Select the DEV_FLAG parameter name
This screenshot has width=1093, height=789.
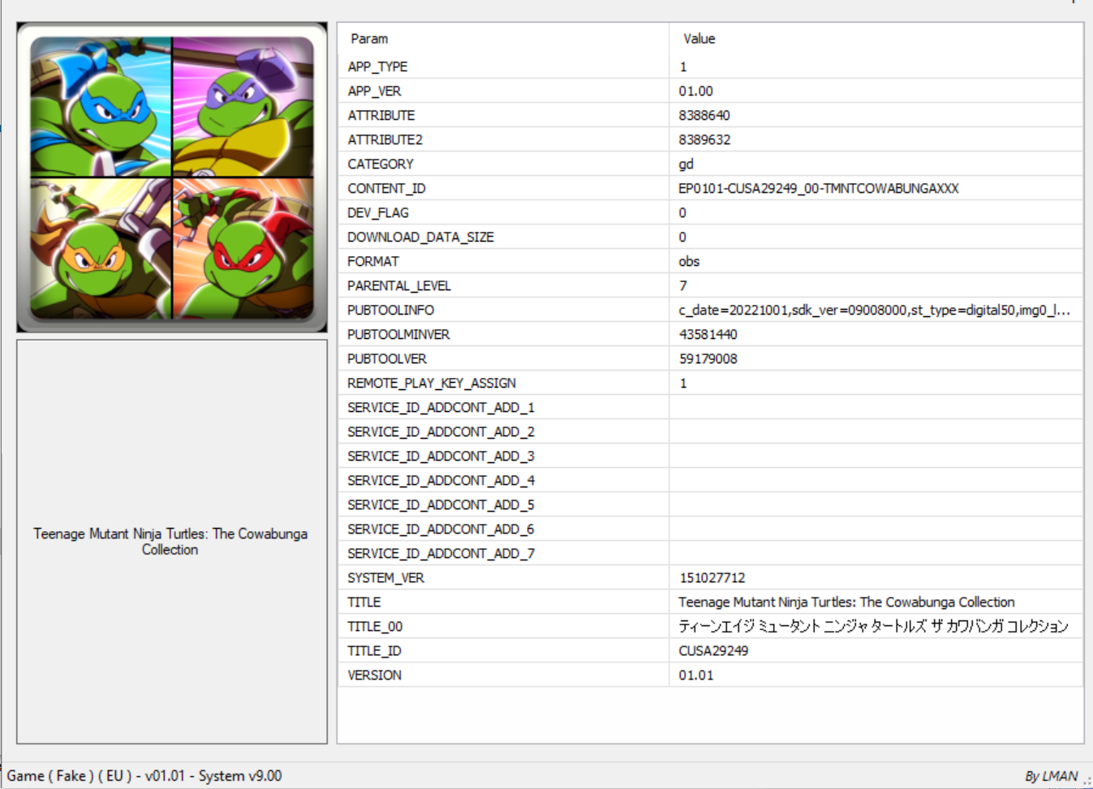(378, 212)
